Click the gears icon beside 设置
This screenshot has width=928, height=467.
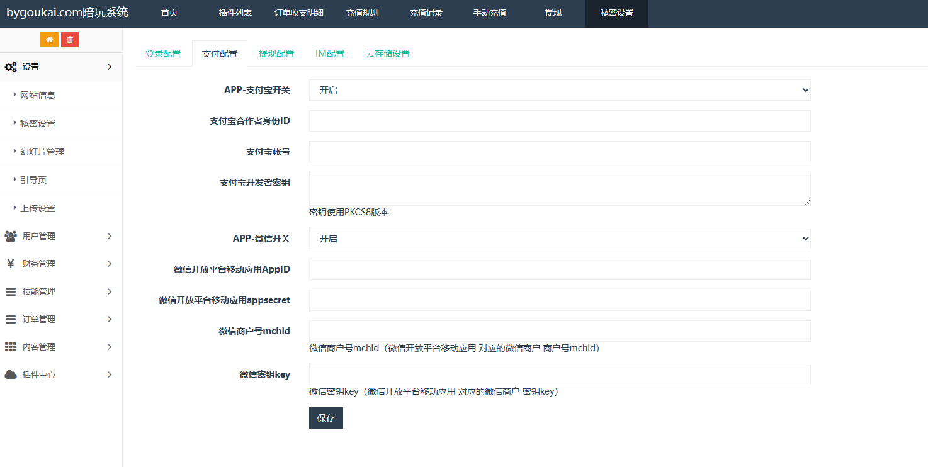[x=11, y=67]
